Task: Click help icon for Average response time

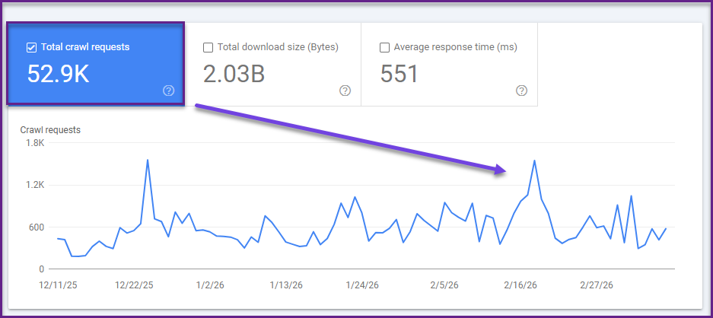Action: [x=521, y=91]
